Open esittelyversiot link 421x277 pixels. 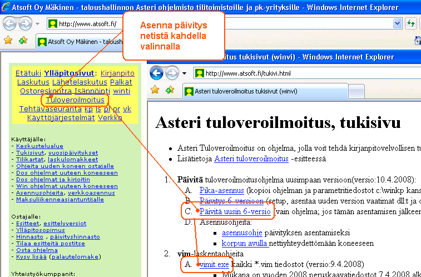[65, 223]
